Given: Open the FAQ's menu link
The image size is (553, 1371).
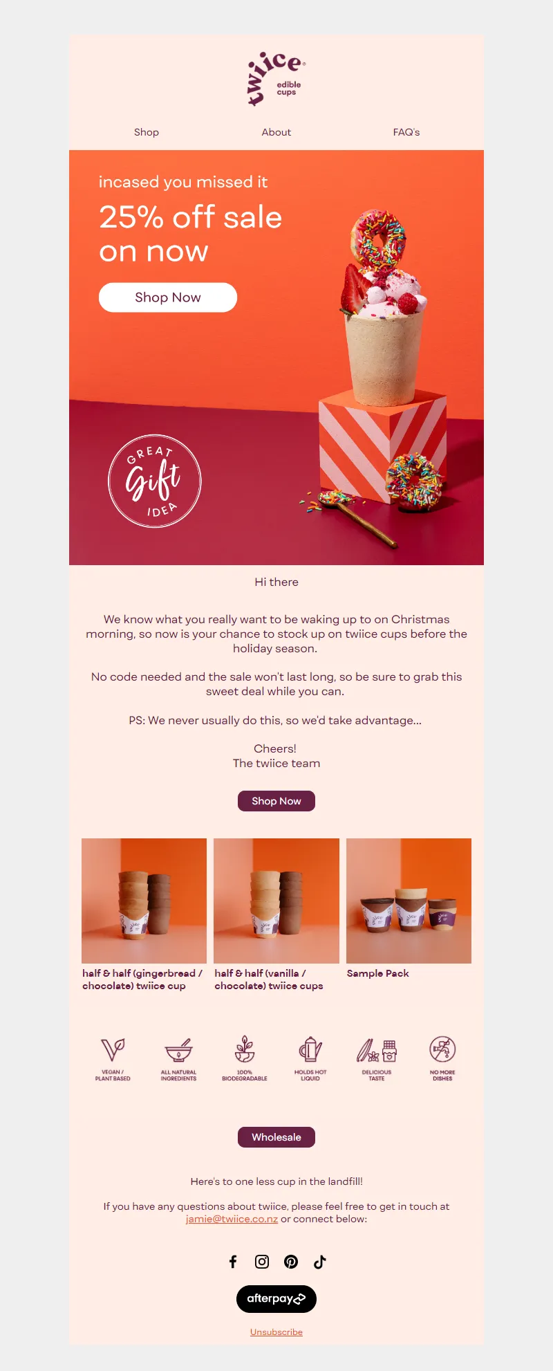Looking at the screenshot, I should (406, 132).
